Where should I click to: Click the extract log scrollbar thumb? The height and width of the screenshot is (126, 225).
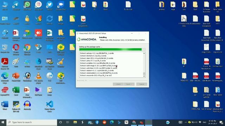(144, 74)
